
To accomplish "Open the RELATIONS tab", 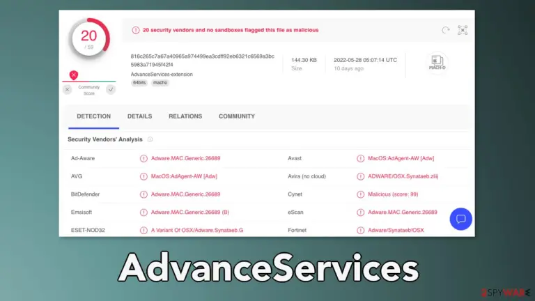I will [185, 116].
